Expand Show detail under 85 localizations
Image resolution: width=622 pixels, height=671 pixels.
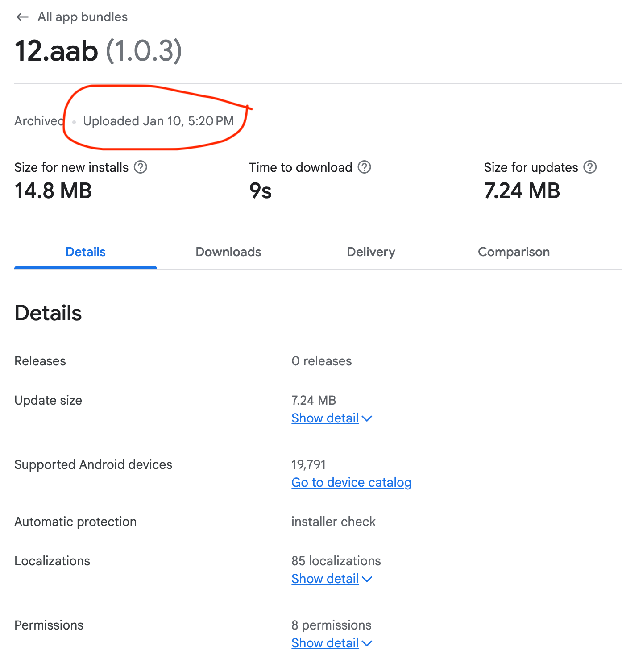332,579
